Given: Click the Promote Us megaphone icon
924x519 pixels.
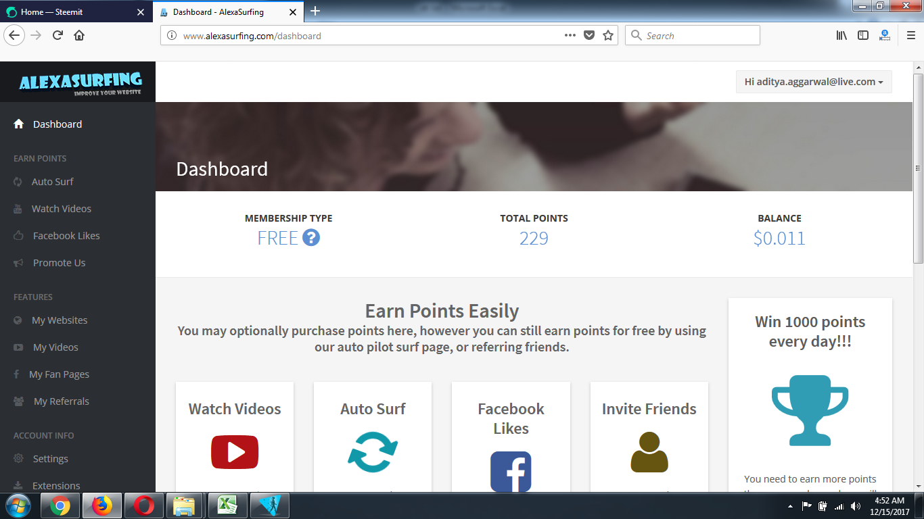Looking at the screenshot, I should [x=19, y=263].
